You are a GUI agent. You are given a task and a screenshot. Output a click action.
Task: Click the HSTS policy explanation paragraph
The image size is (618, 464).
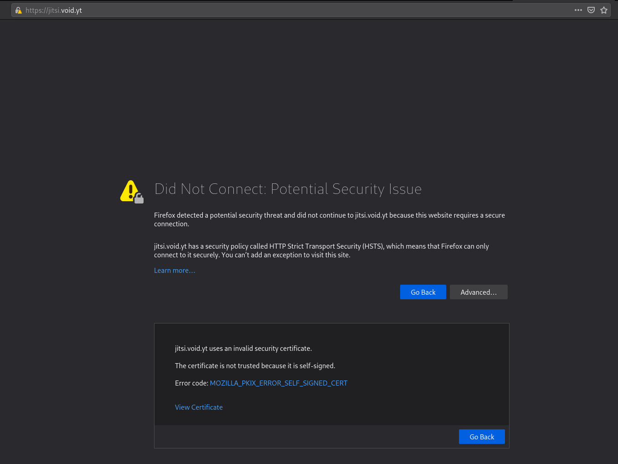point(321,250)
